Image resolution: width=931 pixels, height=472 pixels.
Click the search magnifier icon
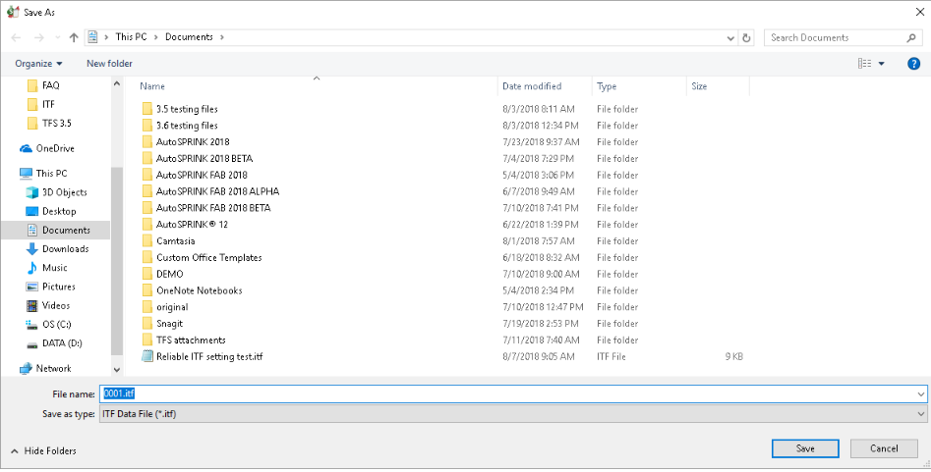click(911, 37)
